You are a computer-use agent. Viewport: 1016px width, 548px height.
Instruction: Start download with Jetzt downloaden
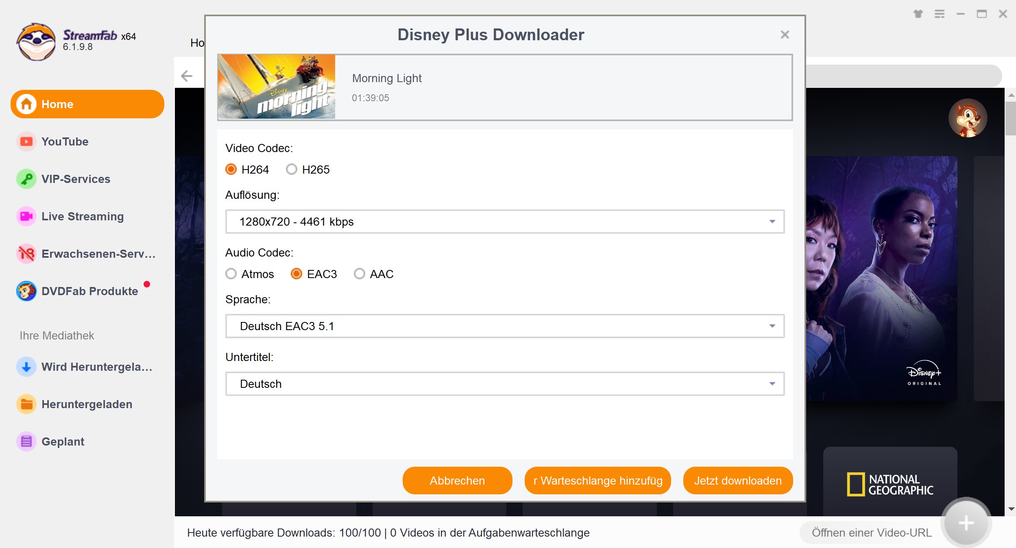pos(738,481)
